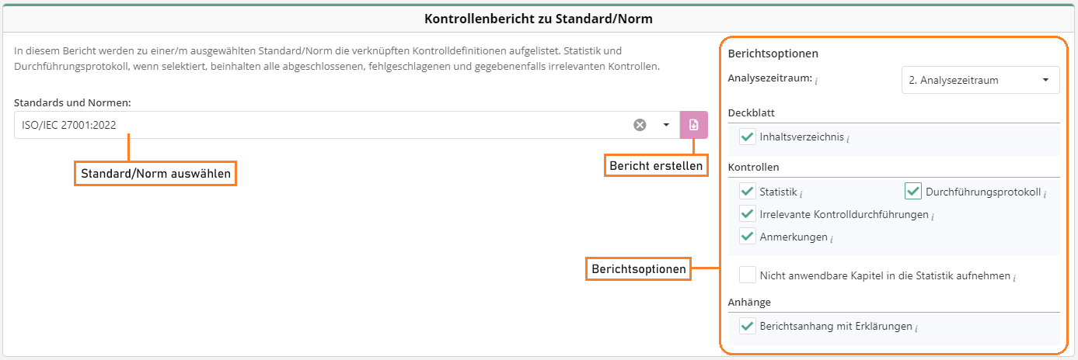This screenshot has width=1078, height=360.
Task: Click info icon beside Berichtsanhang mit Erklärungen
Action: [916, 328]
